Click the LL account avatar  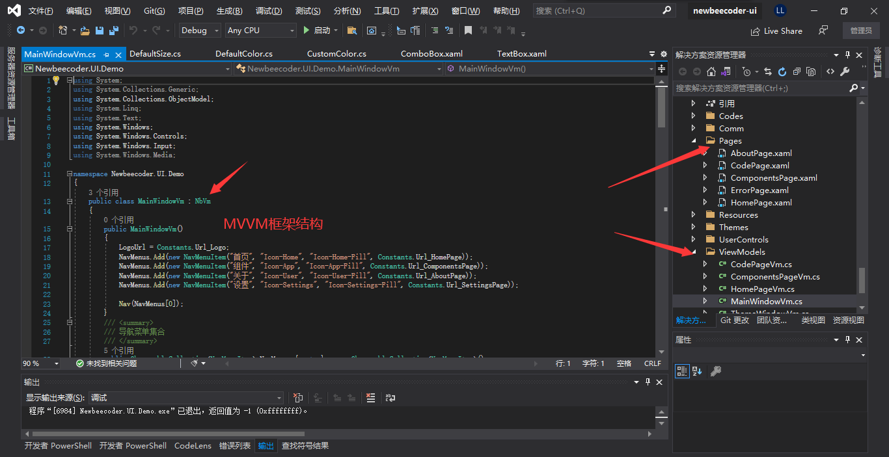point(780,11)
